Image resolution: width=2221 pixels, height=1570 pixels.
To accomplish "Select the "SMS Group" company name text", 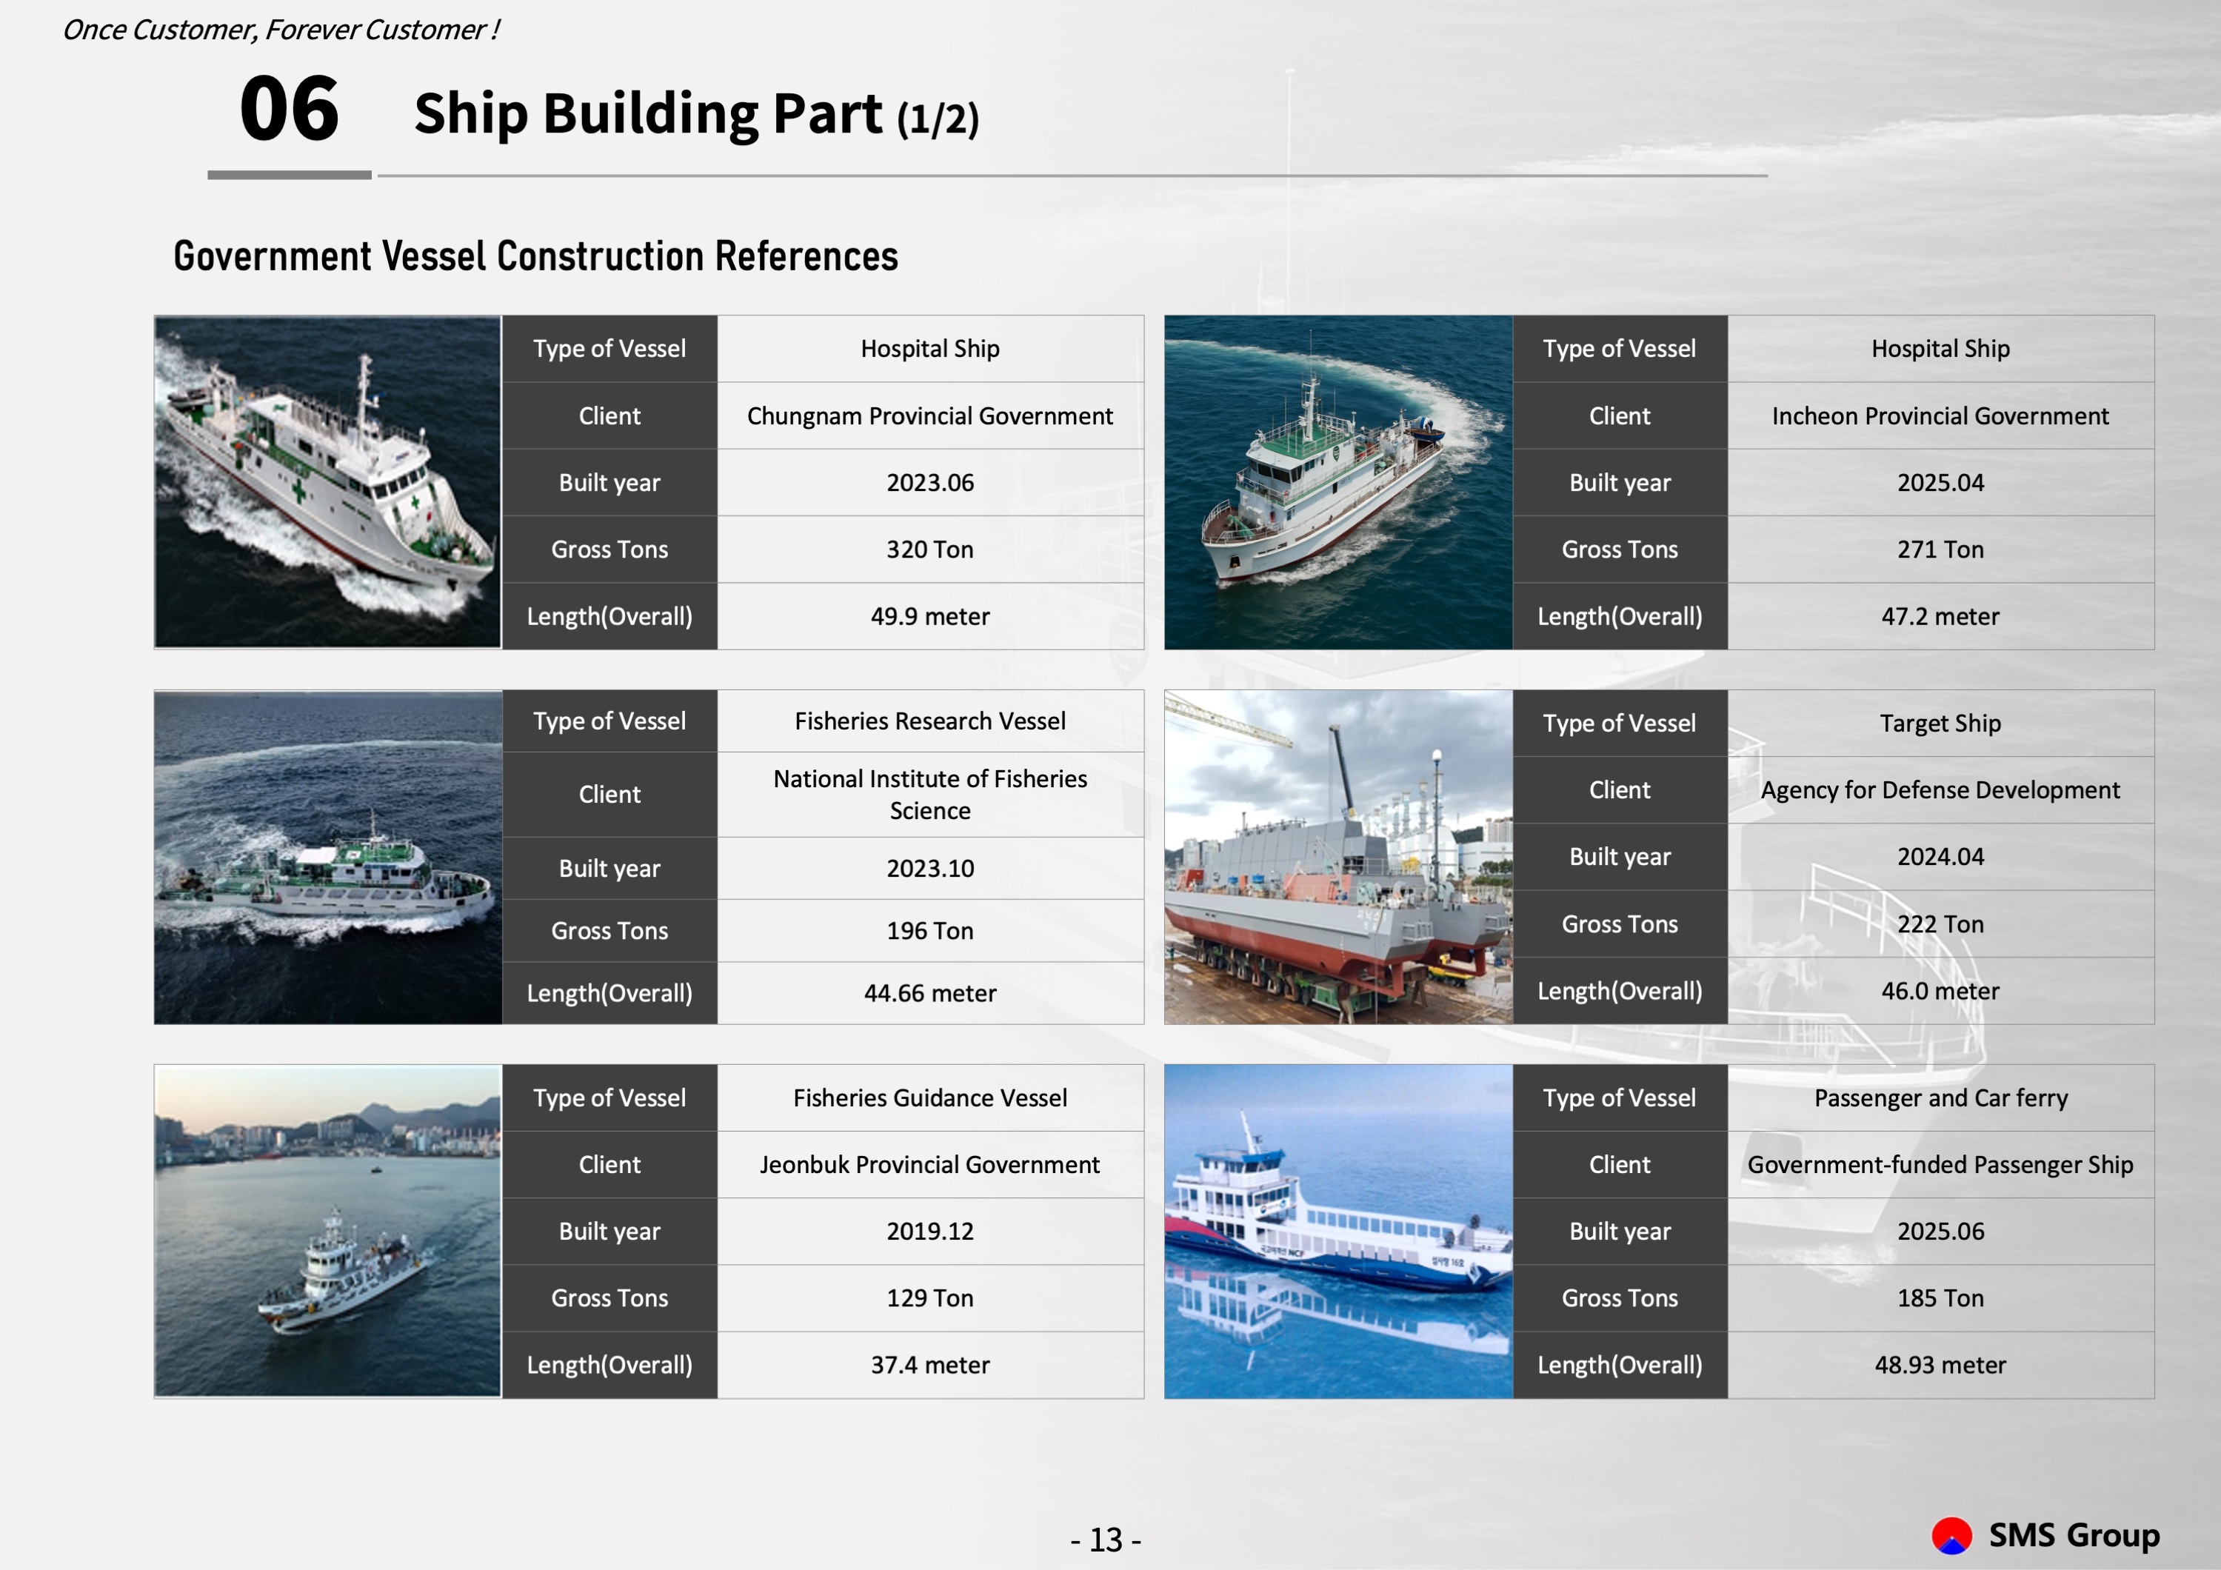I will click(x=2074, y=1535).
